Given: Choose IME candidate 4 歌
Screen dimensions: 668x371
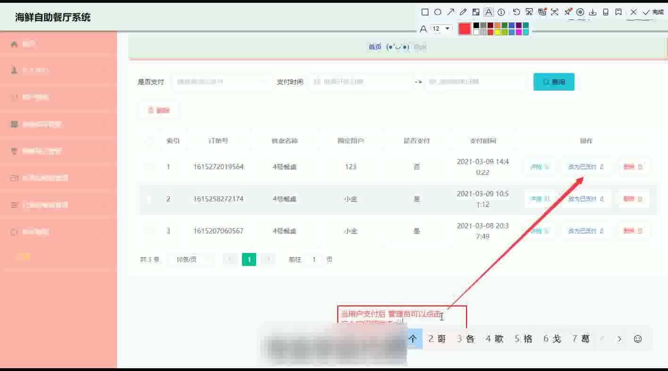Looking at the screenshot, I should [x=495, y=339].
